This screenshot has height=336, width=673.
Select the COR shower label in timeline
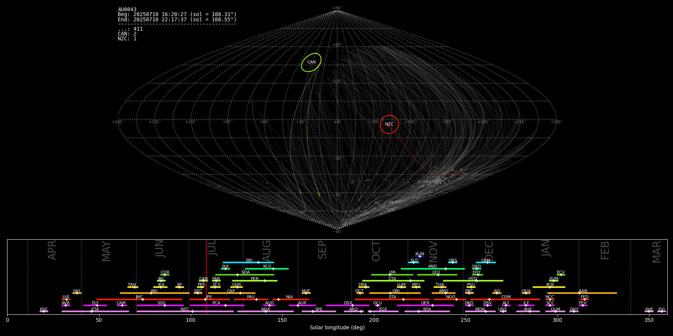click(165, 273)
